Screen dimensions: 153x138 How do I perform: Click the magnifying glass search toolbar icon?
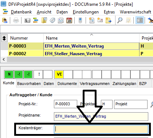120,20
